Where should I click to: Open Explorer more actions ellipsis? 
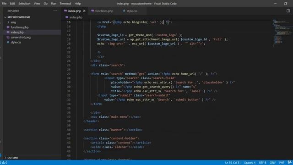[x=55, y=11]
